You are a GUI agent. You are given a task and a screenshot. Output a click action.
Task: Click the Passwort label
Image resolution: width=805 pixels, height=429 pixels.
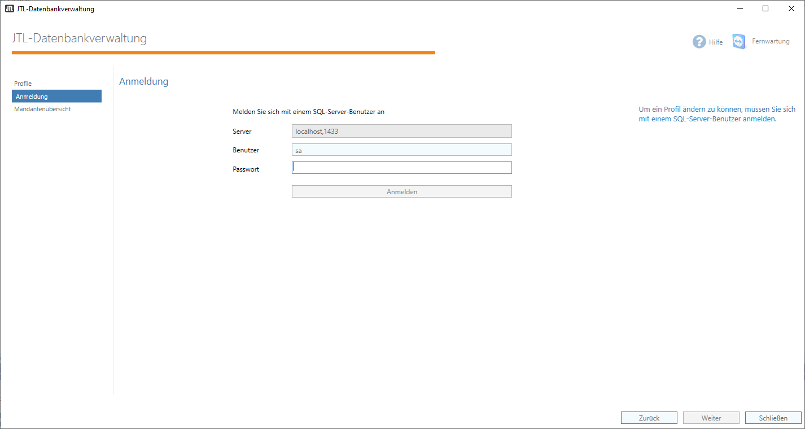[x=246, y=169]
